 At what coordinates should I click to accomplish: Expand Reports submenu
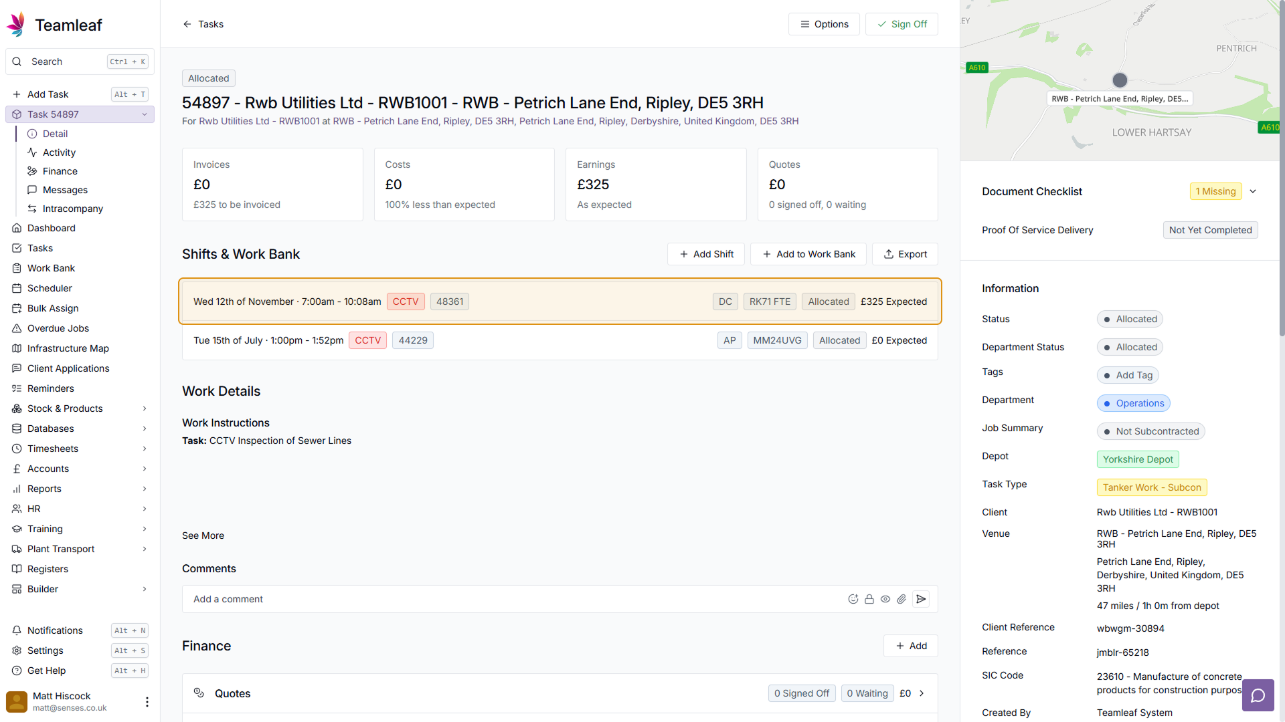[145, 489]
